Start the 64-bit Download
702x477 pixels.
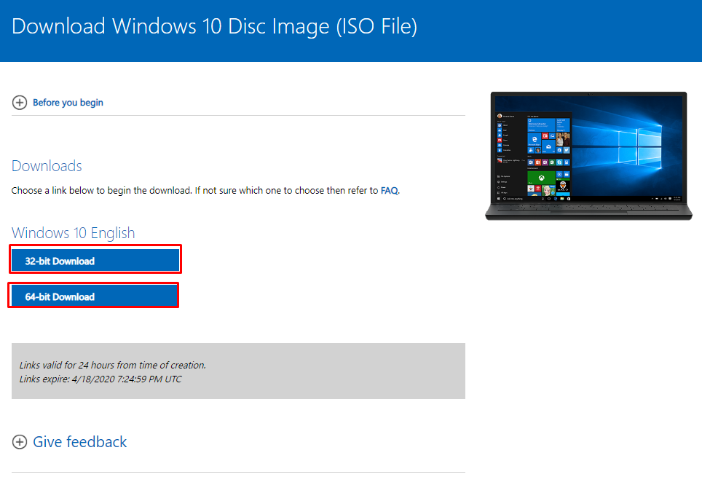point(93,296)
